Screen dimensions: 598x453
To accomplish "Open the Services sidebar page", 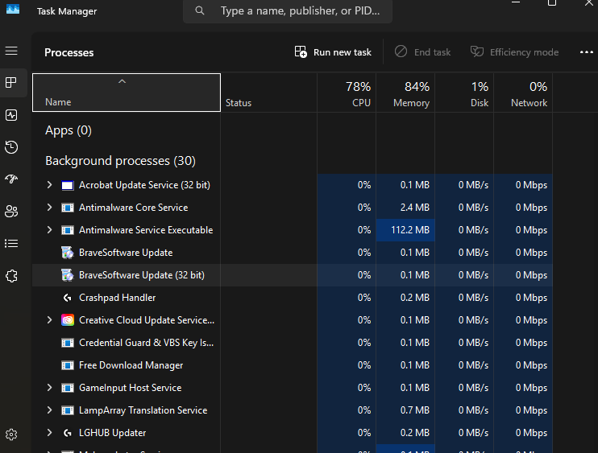I will point(11,276).
